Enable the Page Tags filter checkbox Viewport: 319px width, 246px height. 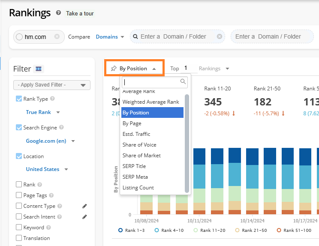(19, 195)
